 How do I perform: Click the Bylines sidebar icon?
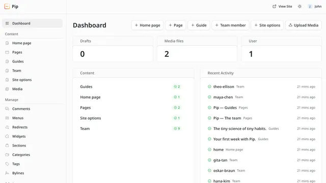pyautogui.click(x=7, y=173)
